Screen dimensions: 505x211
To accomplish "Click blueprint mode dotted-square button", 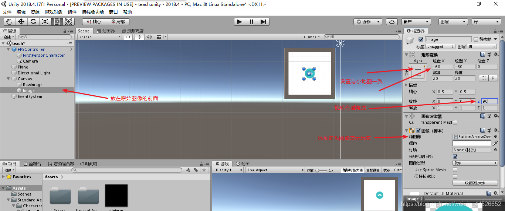I will pyautogui.click(x=484, y=78).
